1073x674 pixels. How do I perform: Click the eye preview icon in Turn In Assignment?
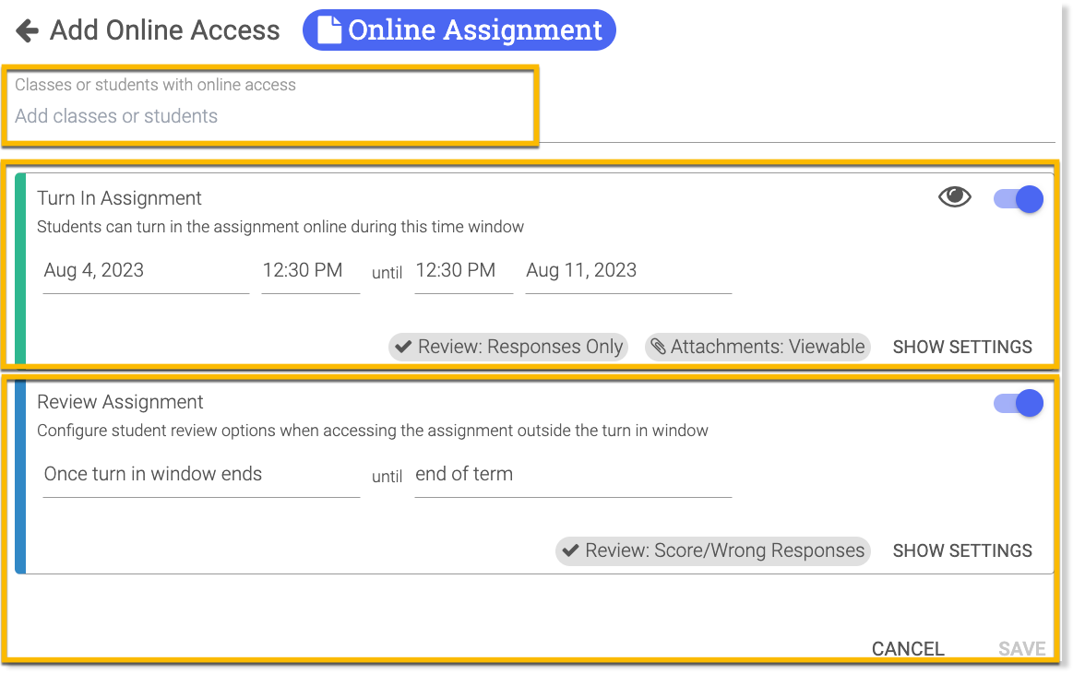954,197
